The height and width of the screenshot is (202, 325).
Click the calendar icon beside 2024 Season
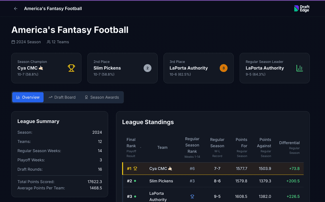point(13,42)
